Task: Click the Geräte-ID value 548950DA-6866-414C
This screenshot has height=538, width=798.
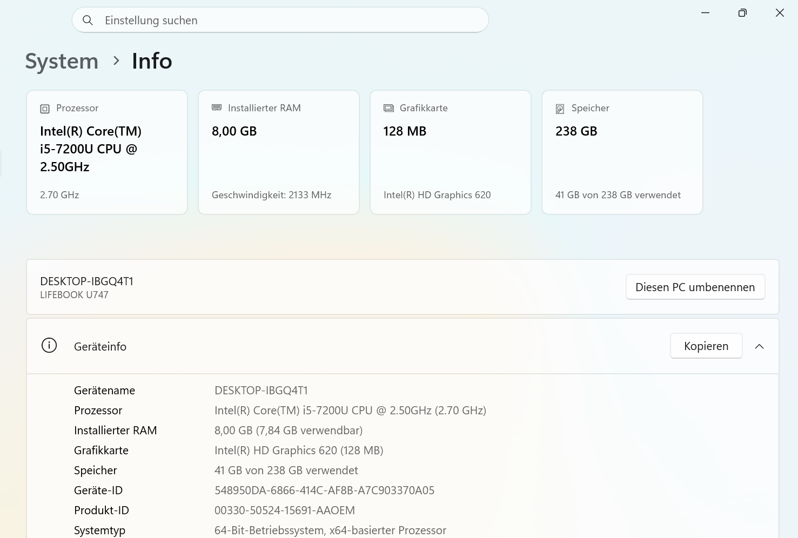Action: pyautogui.click(x=324, y=490)
